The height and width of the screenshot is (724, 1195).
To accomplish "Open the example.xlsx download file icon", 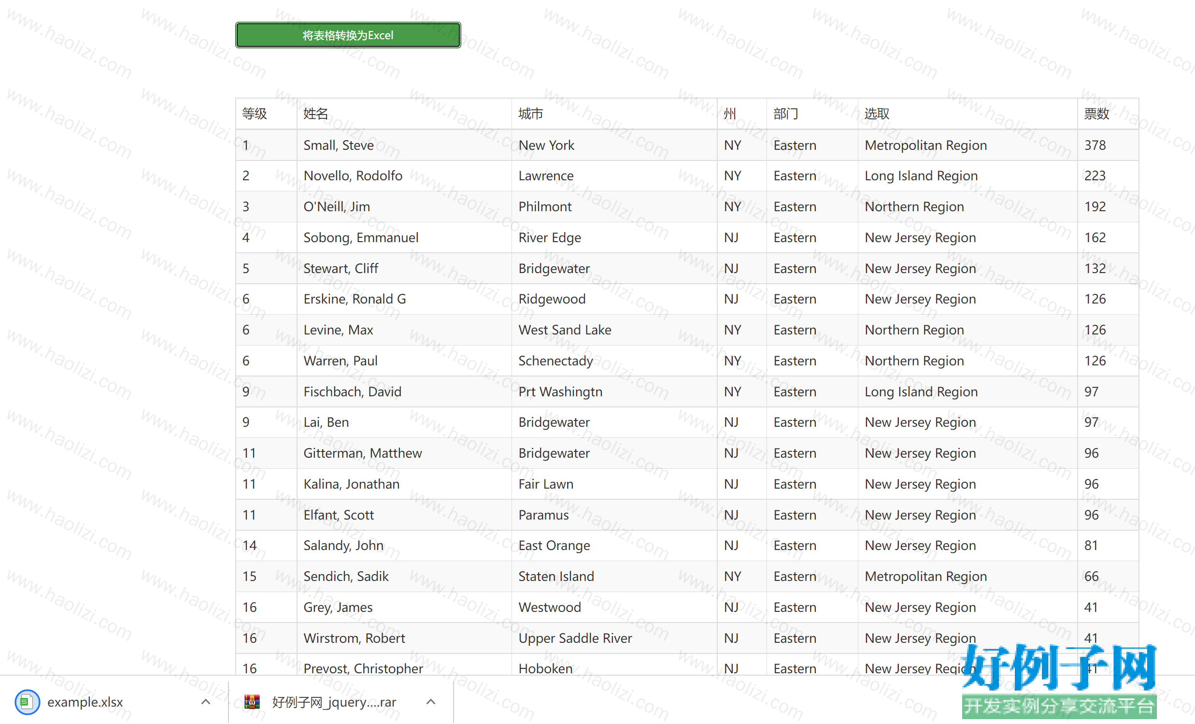I will click(x=27, y=702).
